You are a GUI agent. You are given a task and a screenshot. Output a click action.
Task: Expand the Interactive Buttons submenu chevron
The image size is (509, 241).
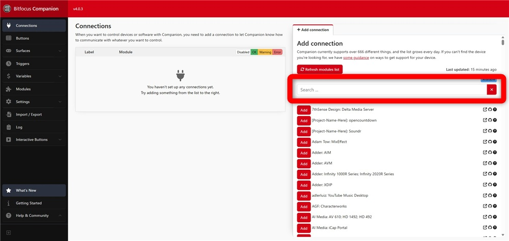click(60, 140)
